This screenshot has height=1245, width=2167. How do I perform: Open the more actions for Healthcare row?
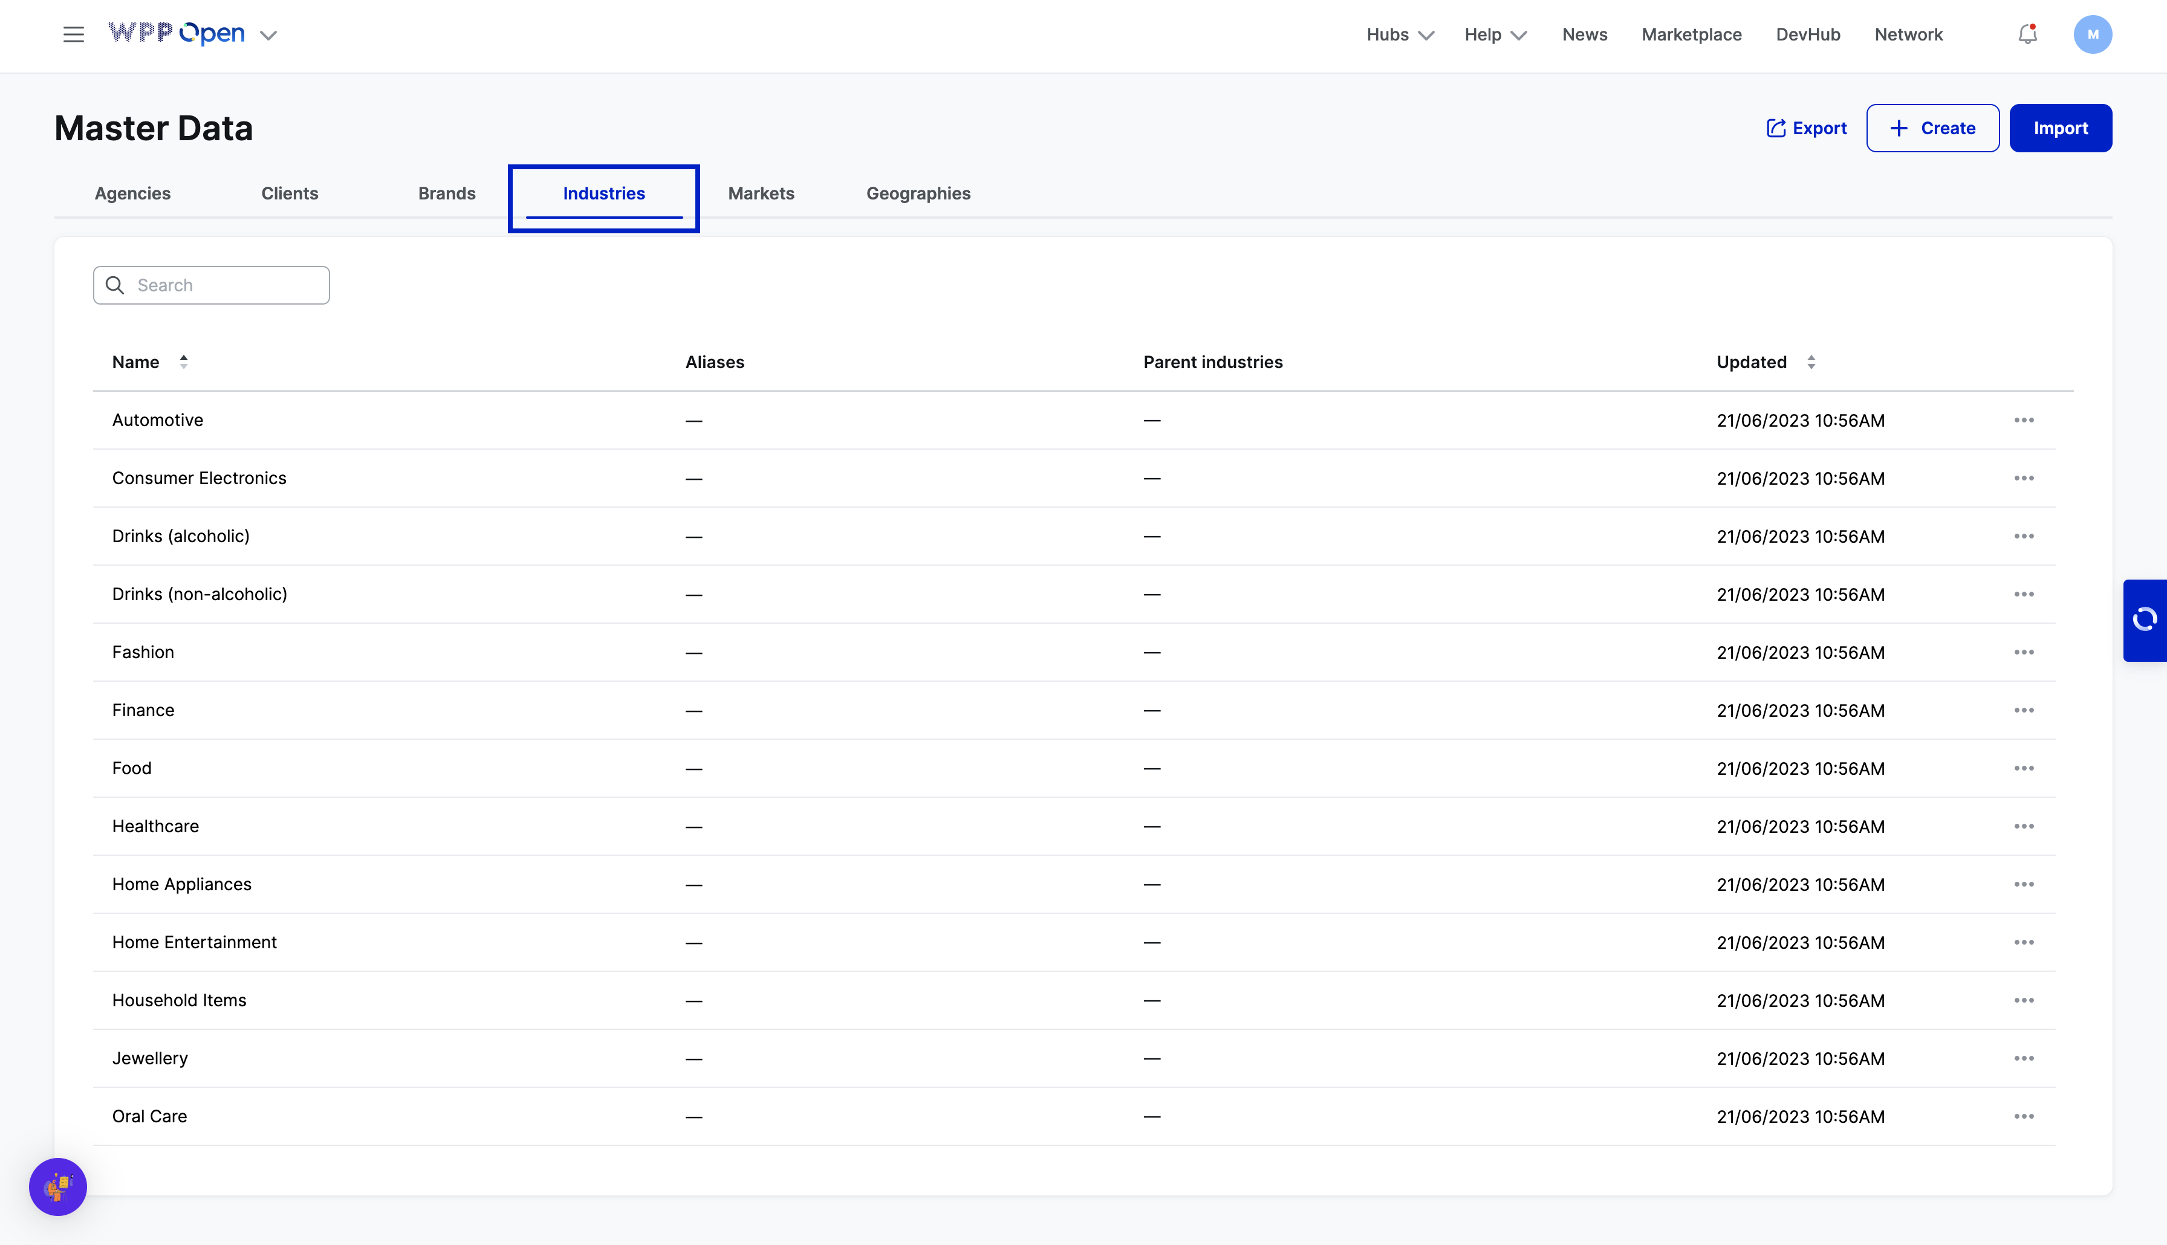(x=2023, y=826)
